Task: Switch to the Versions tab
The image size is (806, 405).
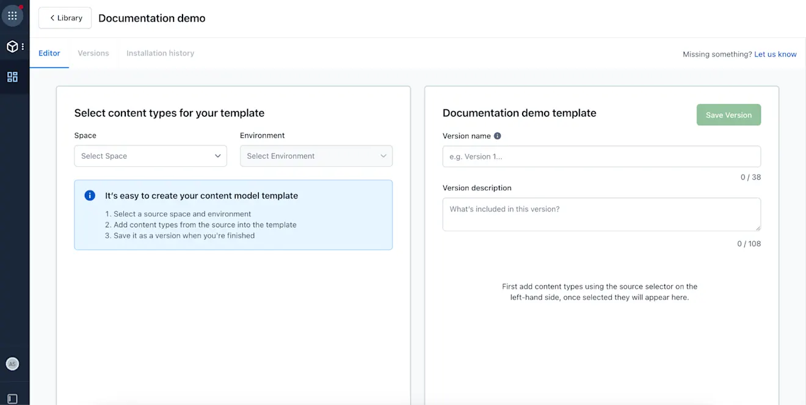Action: click(93, 53)
